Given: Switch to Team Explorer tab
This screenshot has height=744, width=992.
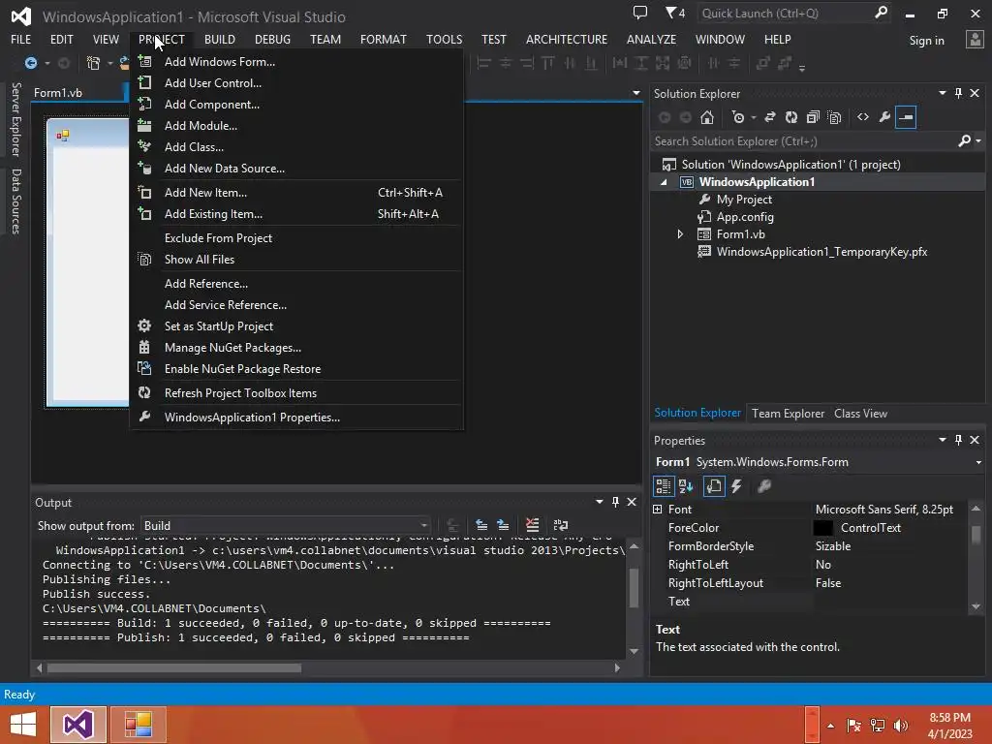Looking at the screenshot, I should tap(788, 413).
